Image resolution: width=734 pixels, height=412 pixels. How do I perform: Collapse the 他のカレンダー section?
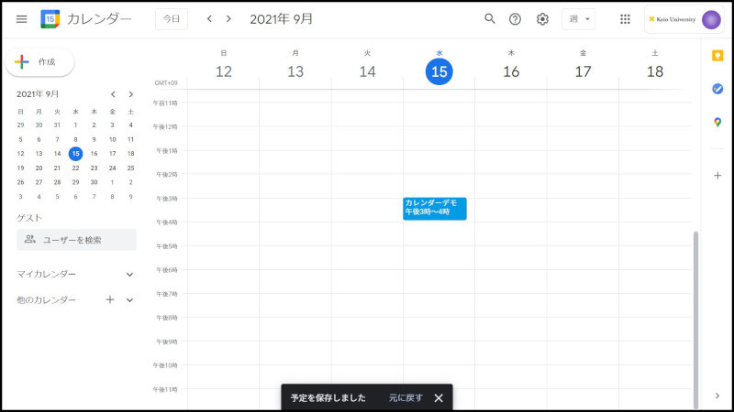pos(129,299)
